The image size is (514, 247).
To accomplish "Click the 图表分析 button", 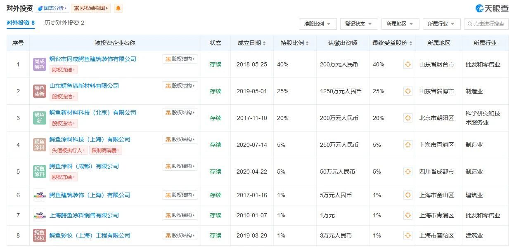I will pyautogui.click(x=52, y=8).
